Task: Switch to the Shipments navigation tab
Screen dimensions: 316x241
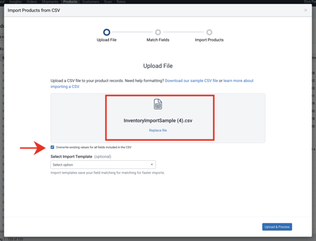Action: (x=50, y=2)
